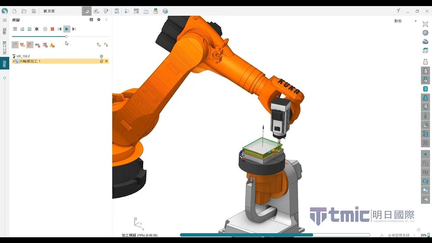Click the simulation progress bar at the bottom
Image resolution: width=432 pixels, height=243 pixels.
[x=275, y=234]
